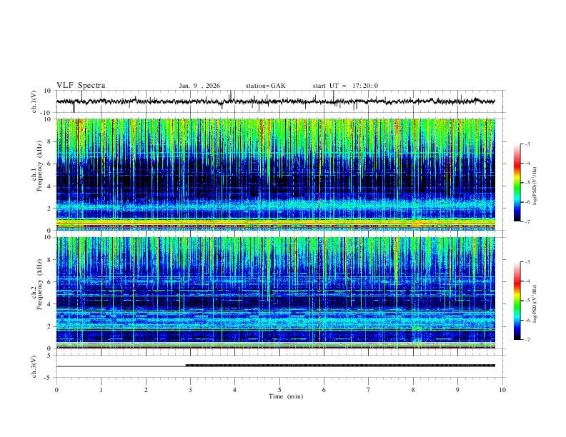
Task: Click the "2" kHz tick on ch.2 frequency axis
Action: [x=49, y=326]
